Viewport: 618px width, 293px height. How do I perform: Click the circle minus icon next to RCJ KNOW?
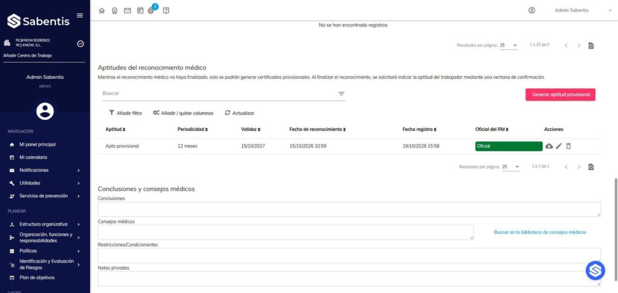[80, 44]
